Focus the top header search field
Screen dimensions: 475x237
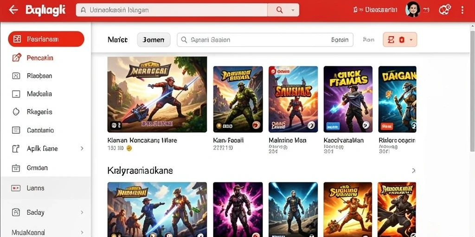click(x=172, y=10)
